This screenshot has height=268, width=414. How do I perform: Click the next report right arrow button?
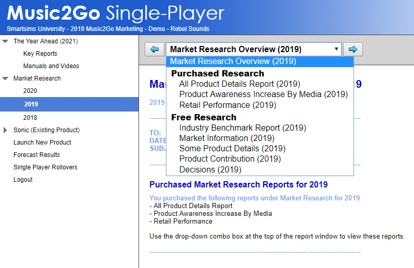click(353, 50)
